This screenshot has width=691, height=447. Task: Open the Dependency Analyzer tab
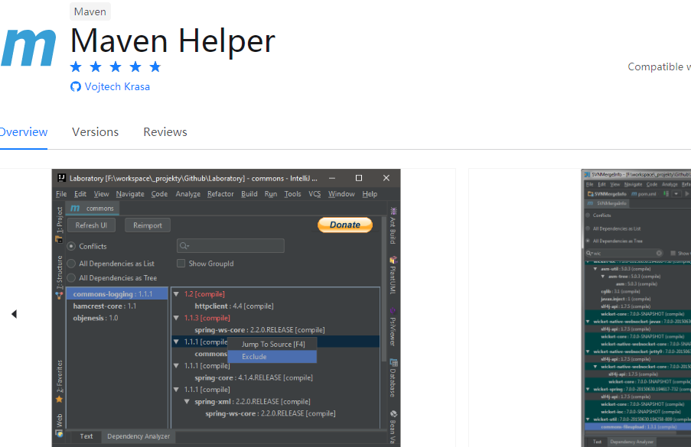(139, 436)
